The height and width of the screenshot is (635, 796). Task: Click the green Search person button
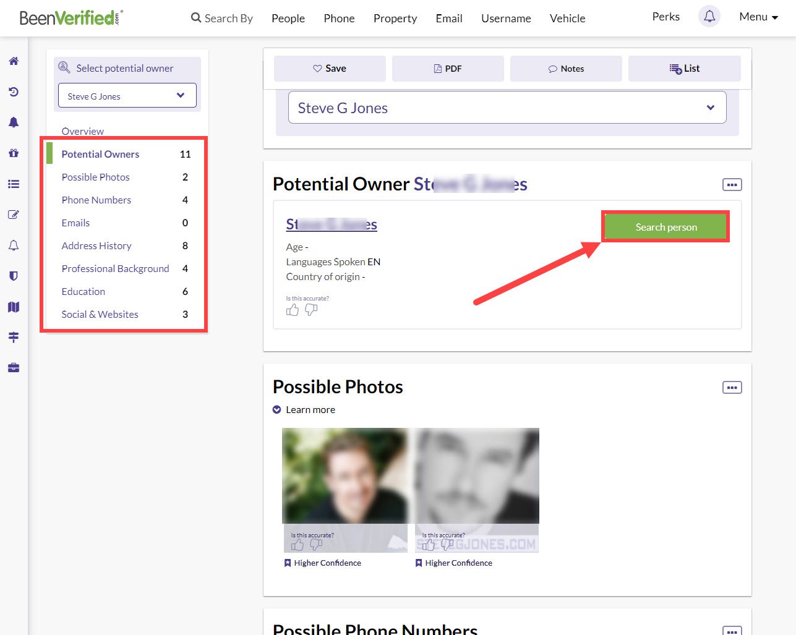pos(666,227)
